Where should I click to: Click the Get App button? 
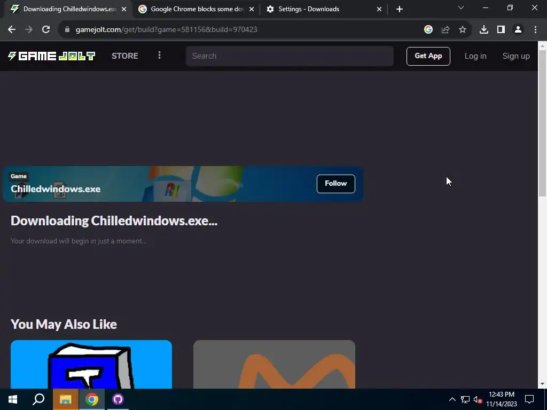[x=428, y=56]
